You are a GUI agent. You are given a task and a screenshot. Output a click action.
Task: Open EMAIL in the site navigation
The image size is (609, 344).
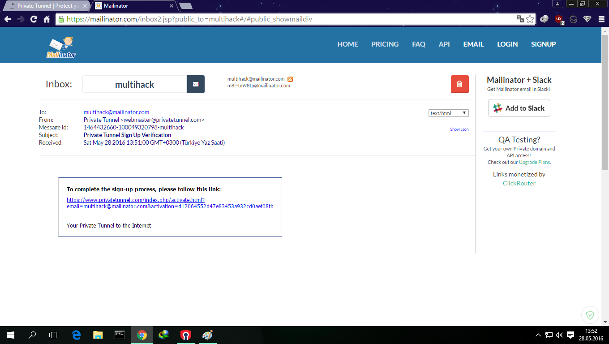tap(473, 44)
